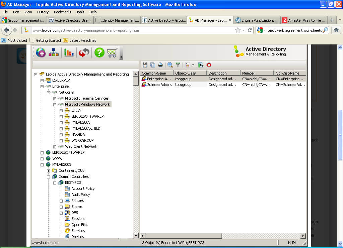This screenshot has height=248, width=343.
Task: Reload the current page
Action: [x=250, y=30]
